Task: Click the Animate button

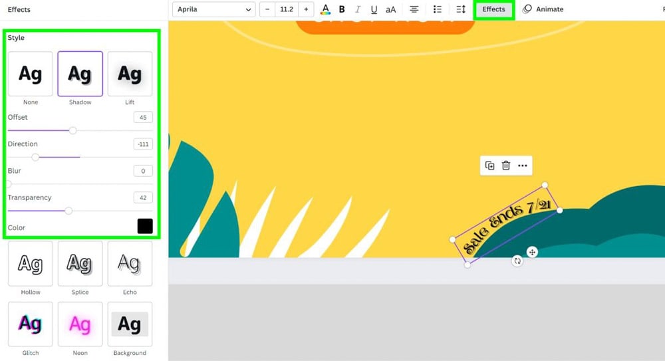Action: point(543,9)
